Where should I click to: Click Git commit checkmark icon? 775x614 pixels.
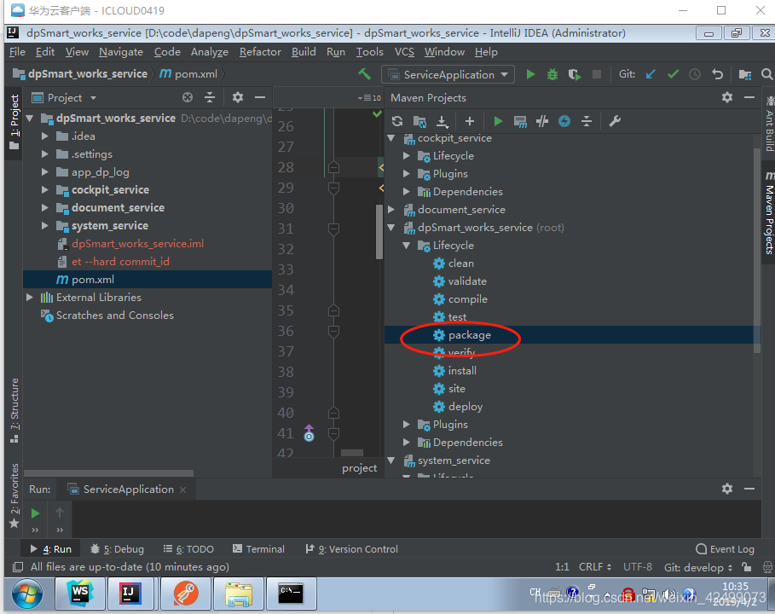tap(673, 75)
